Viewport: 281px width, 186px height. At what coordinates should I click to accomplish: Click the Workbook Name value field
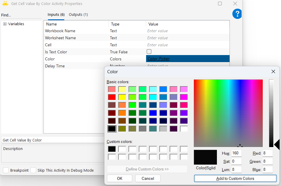[188, 31]
